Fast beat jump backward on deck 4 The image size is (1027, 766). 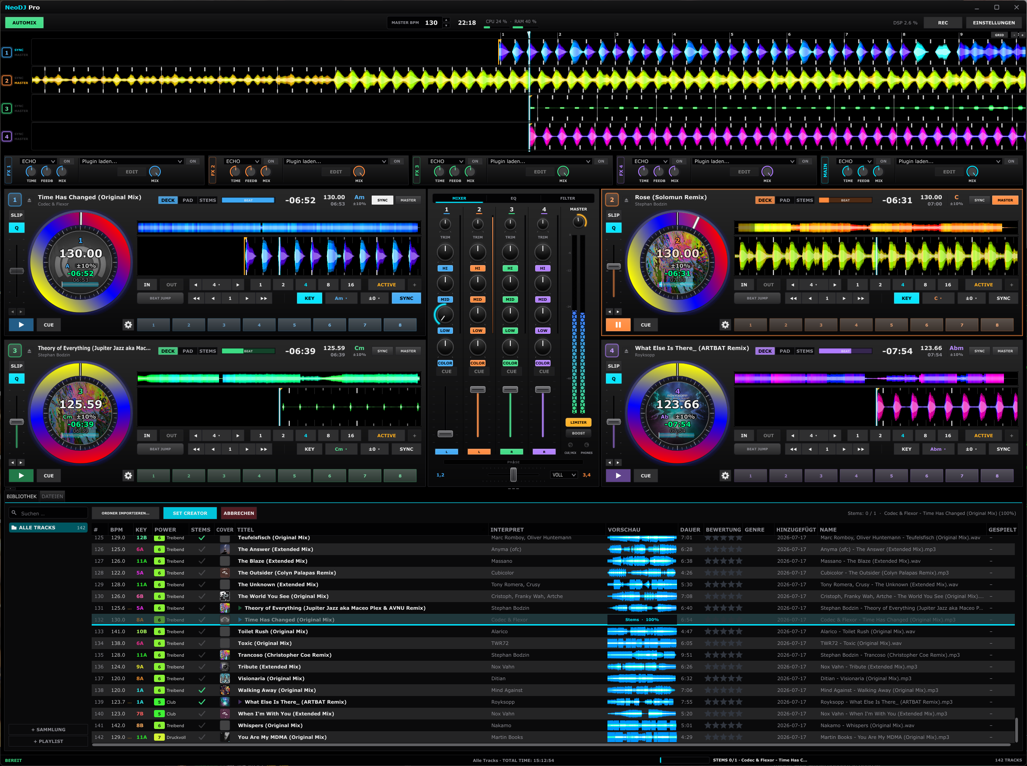(x=794, y=449)
